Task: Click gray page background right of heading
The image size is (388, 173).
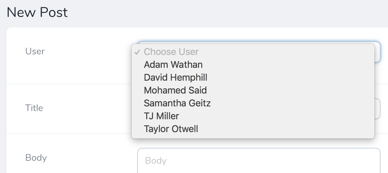Action: pos(234,13)
